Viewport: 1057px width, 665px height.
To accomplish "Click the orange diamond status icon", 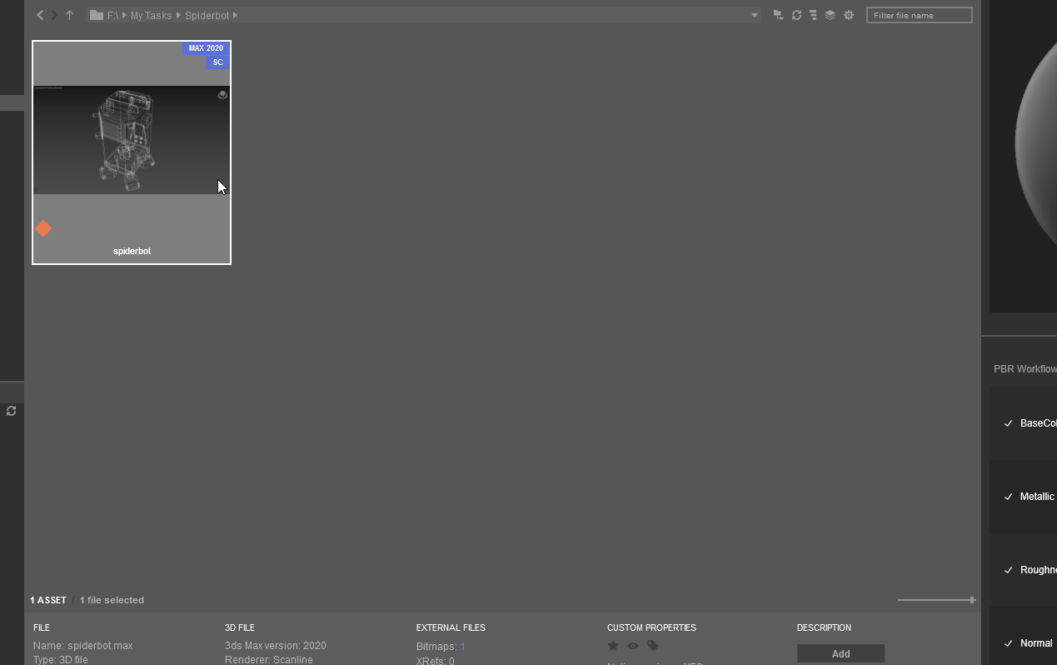I will pyautogui.click(x=43, y=228).
